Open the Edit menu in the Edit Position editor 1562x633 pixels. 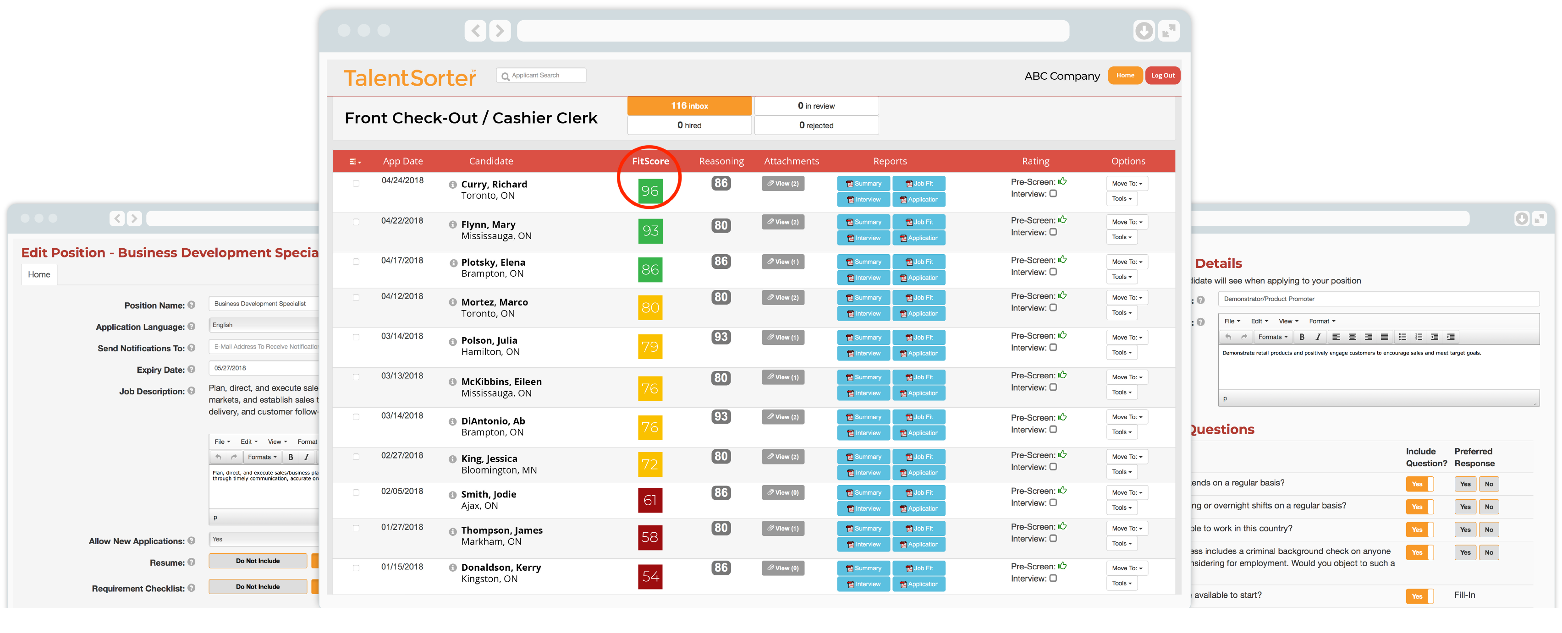248,442
